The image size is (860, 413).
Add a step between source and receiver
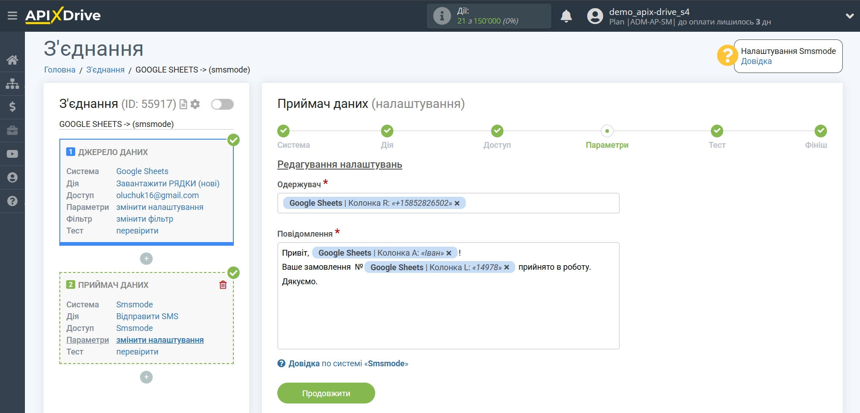146,259
